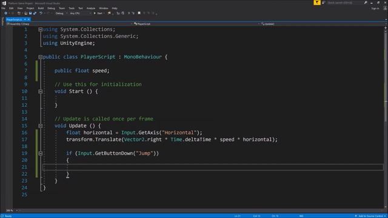Image resolution: width=388 pixels, height=218 pixels.
Task: Click line number 21 in the margin
Action: click(x=24, y=167)
